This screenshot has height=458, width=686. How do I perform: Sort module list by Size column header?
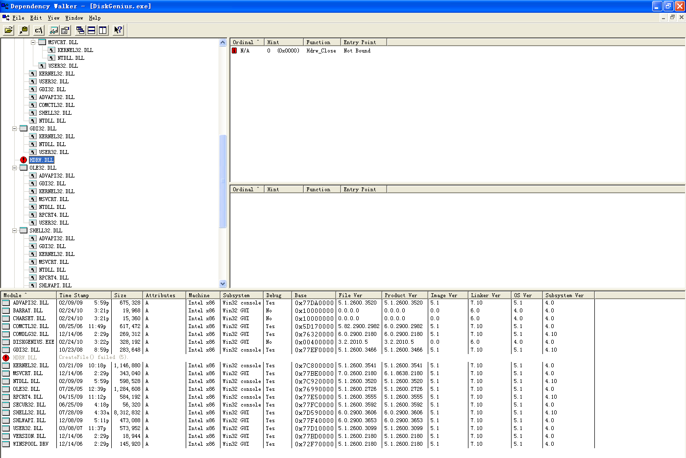tap(127, 295)
